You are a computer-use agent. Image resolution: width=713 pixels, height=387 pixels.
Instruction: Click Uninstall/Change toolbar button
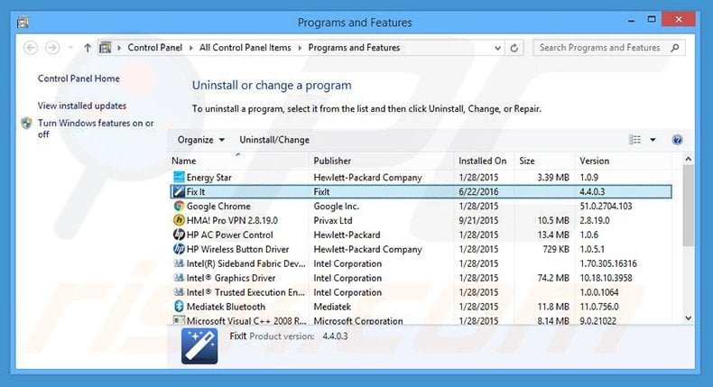(274, 140)
